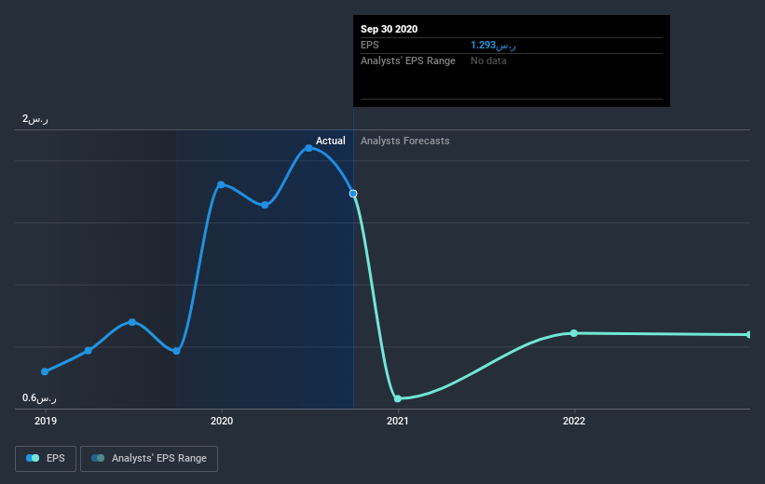Click the Analysts' EPS Range tooltip row label

coord(408,60)
